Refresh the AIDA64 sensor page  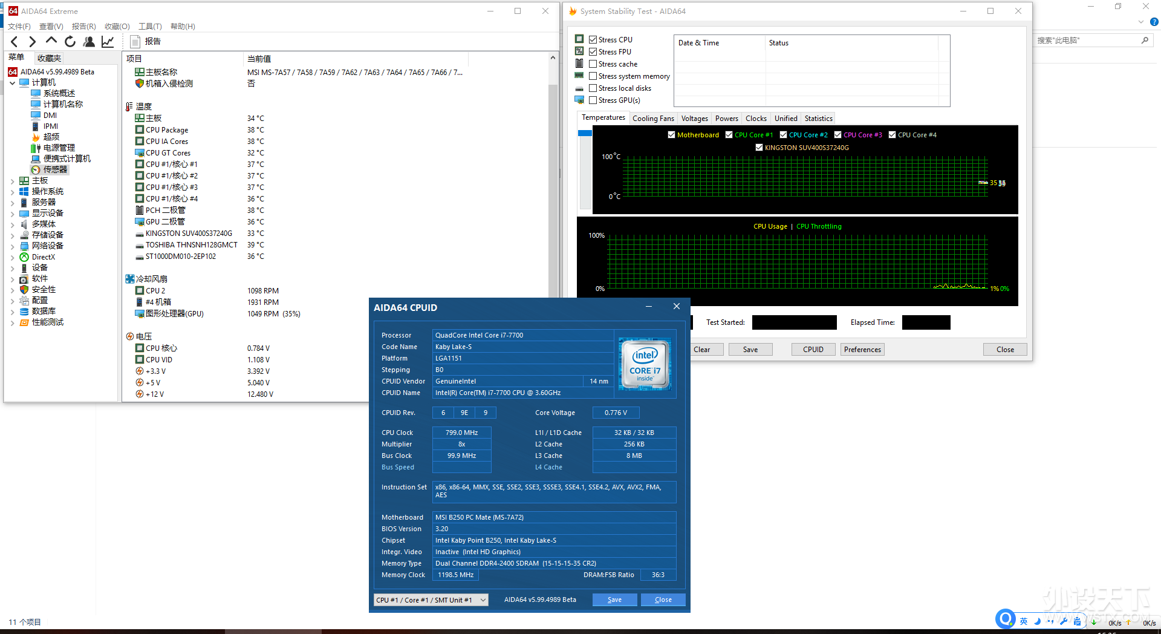point(70,42)
